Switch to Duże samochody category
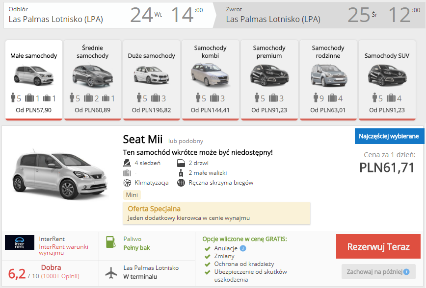 click(x=151, y=80)
